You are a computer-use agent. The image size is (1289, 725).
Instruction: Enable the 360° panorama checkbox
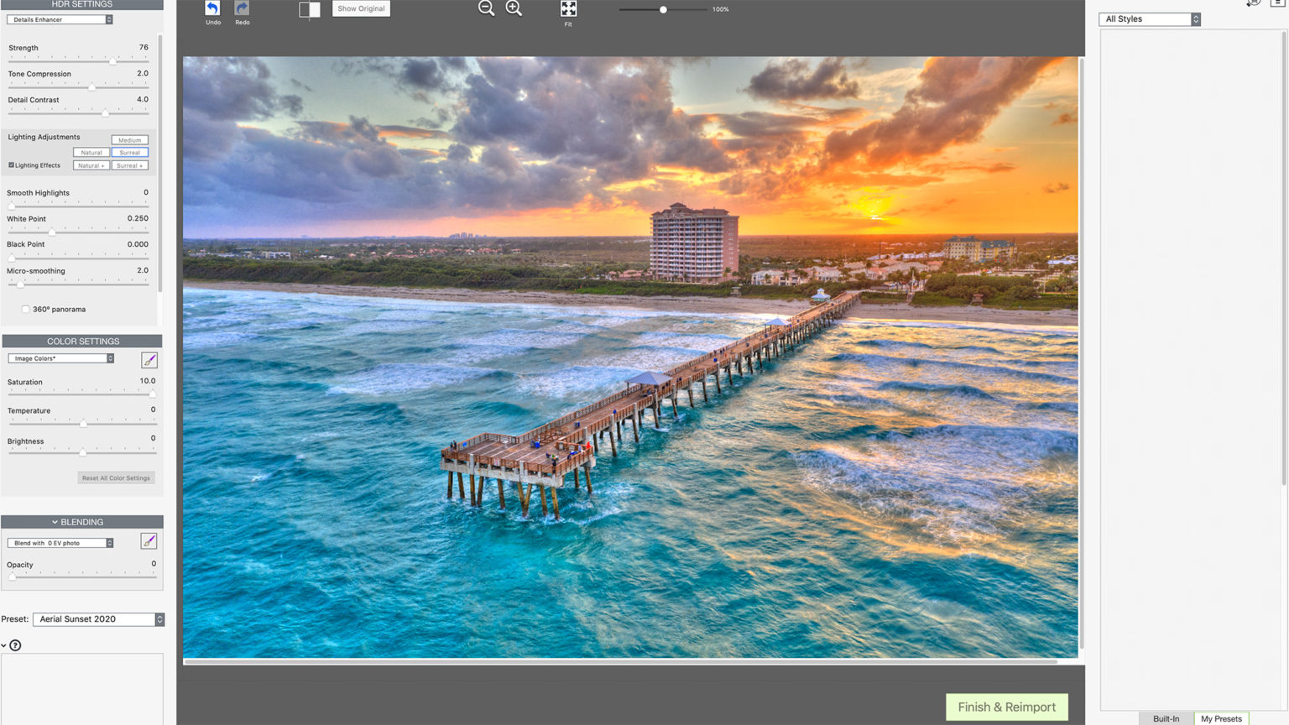(x=25, y=309)
